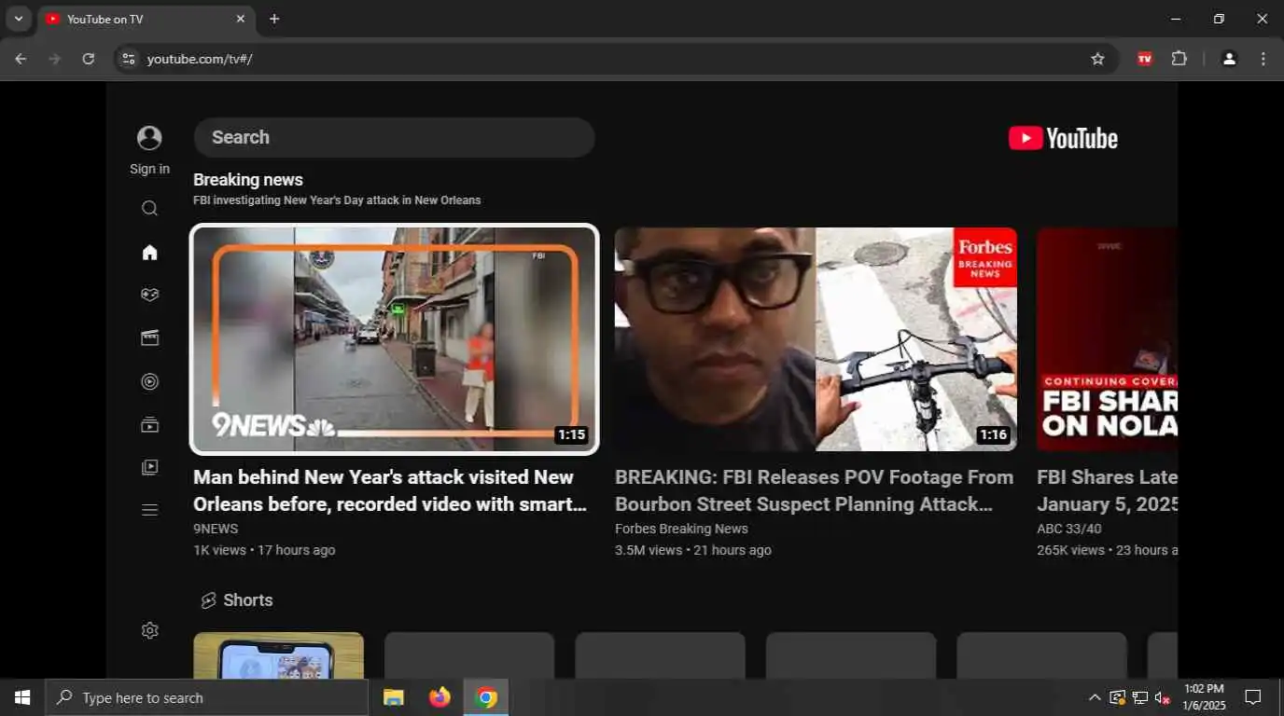This screenshot has height=716, width=1284.
Task: Select the circular play Music icon
Action: click(149, 381)
